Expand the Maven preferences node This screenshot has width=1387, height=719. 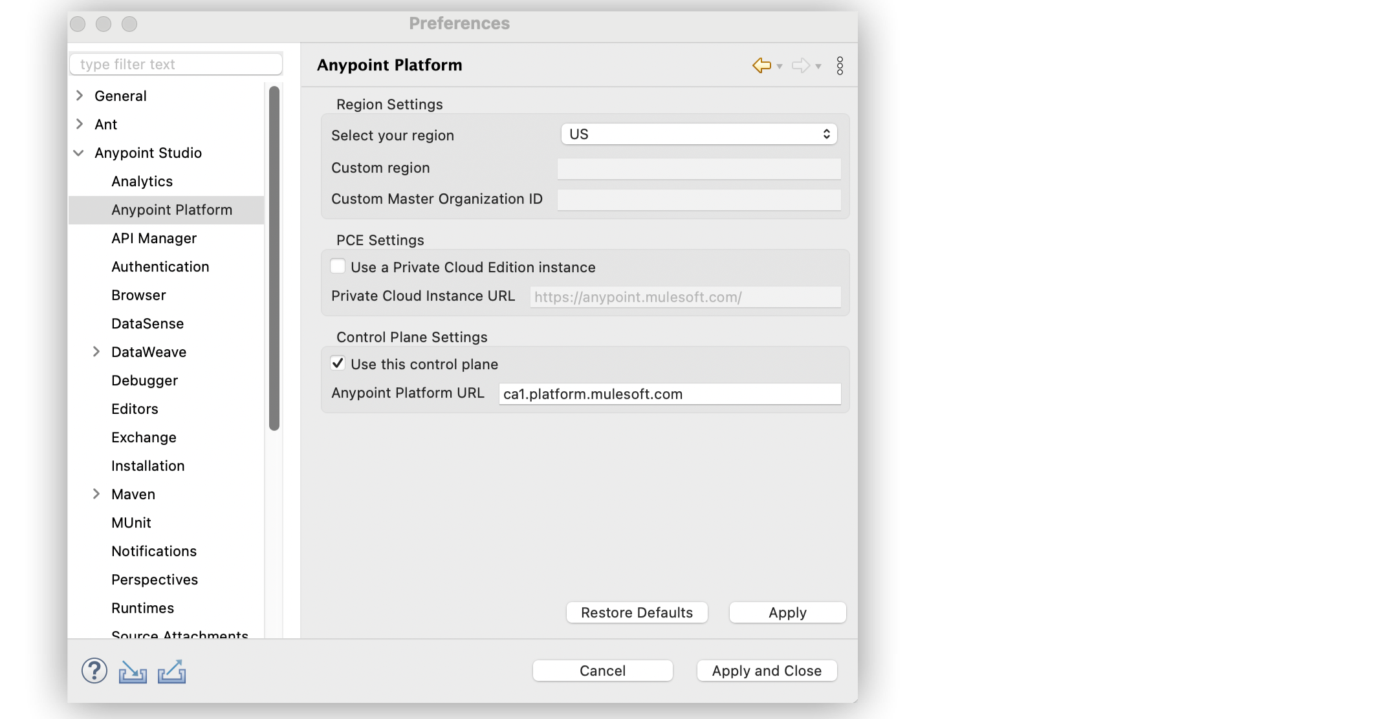click(96, 494)
